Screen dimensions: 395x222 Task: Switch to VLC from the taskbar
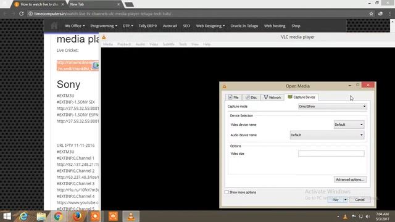tap(131, 216)
